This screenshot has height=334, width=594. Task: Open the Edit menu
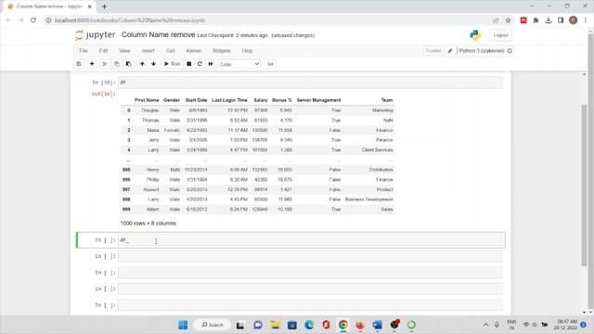103,51
